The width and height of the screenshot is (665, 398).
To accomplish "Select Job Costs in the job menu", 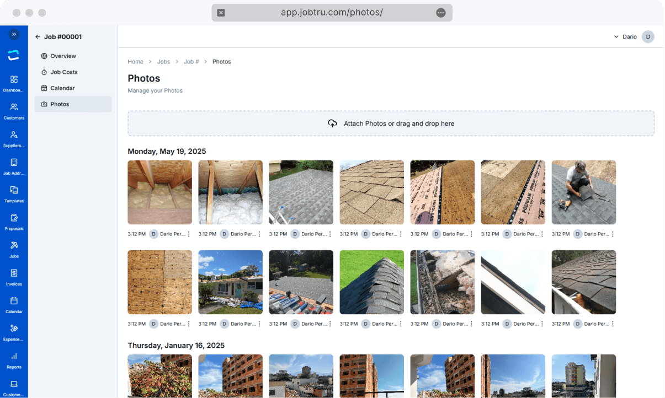I will 73,72.
